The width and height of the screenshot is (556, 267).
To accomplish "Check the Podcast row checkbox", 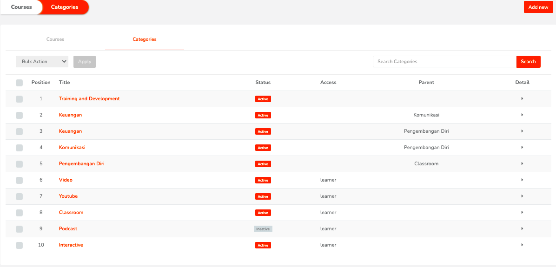I will point(19,229).
